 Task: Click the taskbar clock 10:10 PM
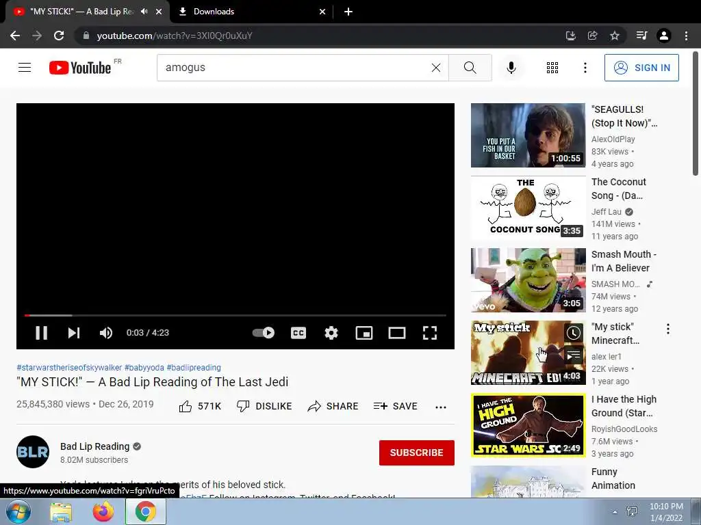[666, 512]
